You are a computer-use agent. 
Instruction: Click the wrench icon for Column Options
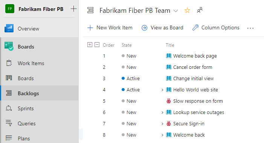click(x=195, y=27)
